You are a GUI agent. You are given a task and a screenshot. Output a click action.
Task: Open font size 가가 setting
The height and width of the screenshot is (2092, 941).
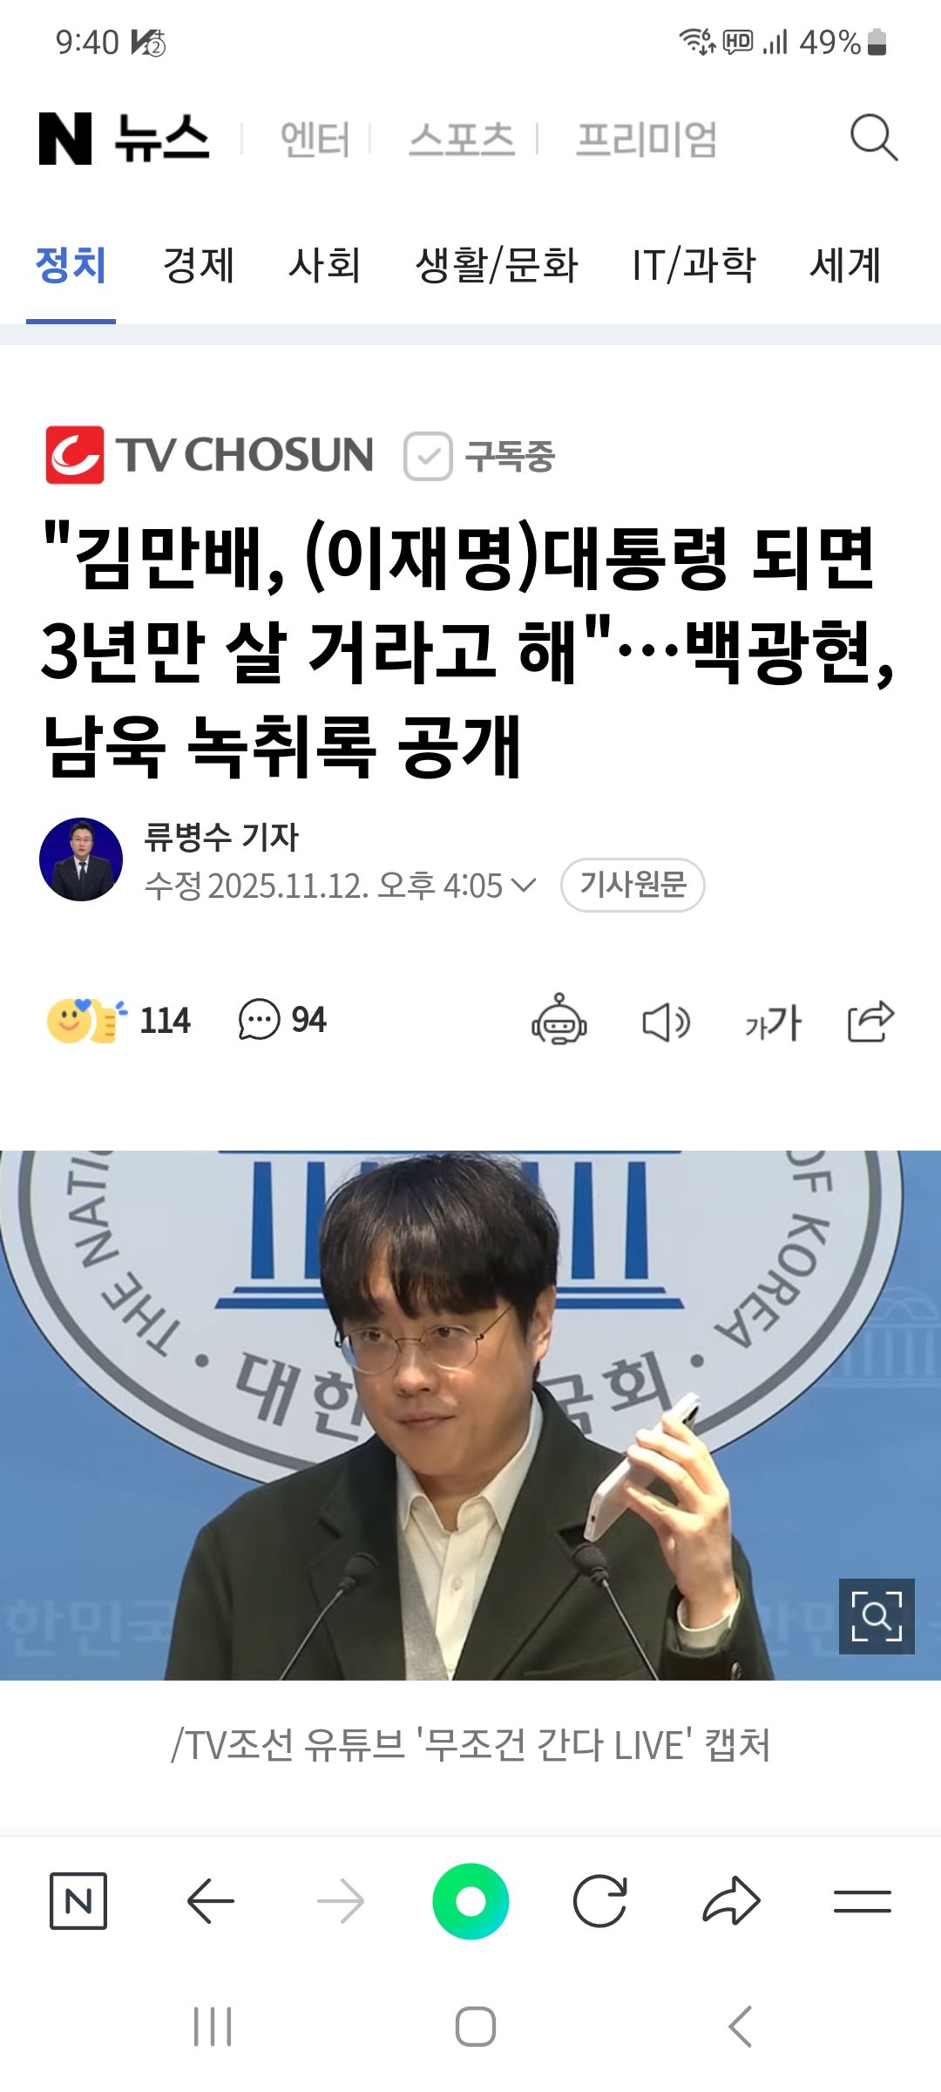click(x=773, y=1022)
